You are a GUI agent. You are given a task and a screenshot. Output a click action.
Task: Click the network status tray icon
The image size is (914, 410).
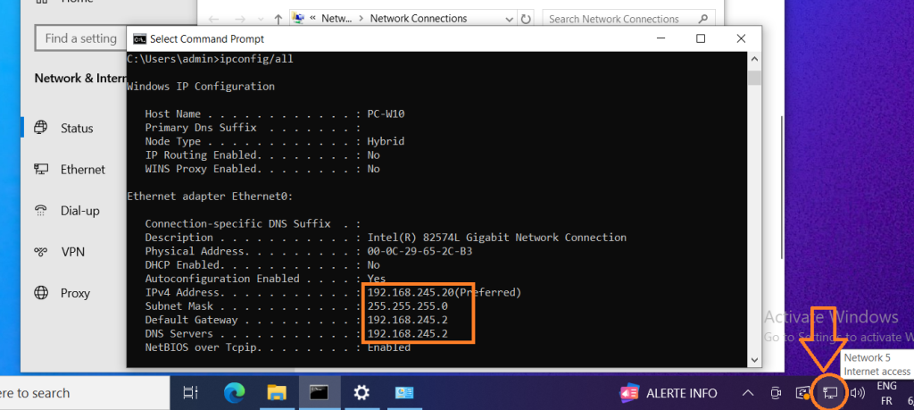click(830, 392)
